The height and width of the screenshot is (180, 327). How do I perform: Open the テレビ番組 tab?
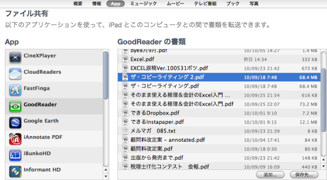point(205,4)
